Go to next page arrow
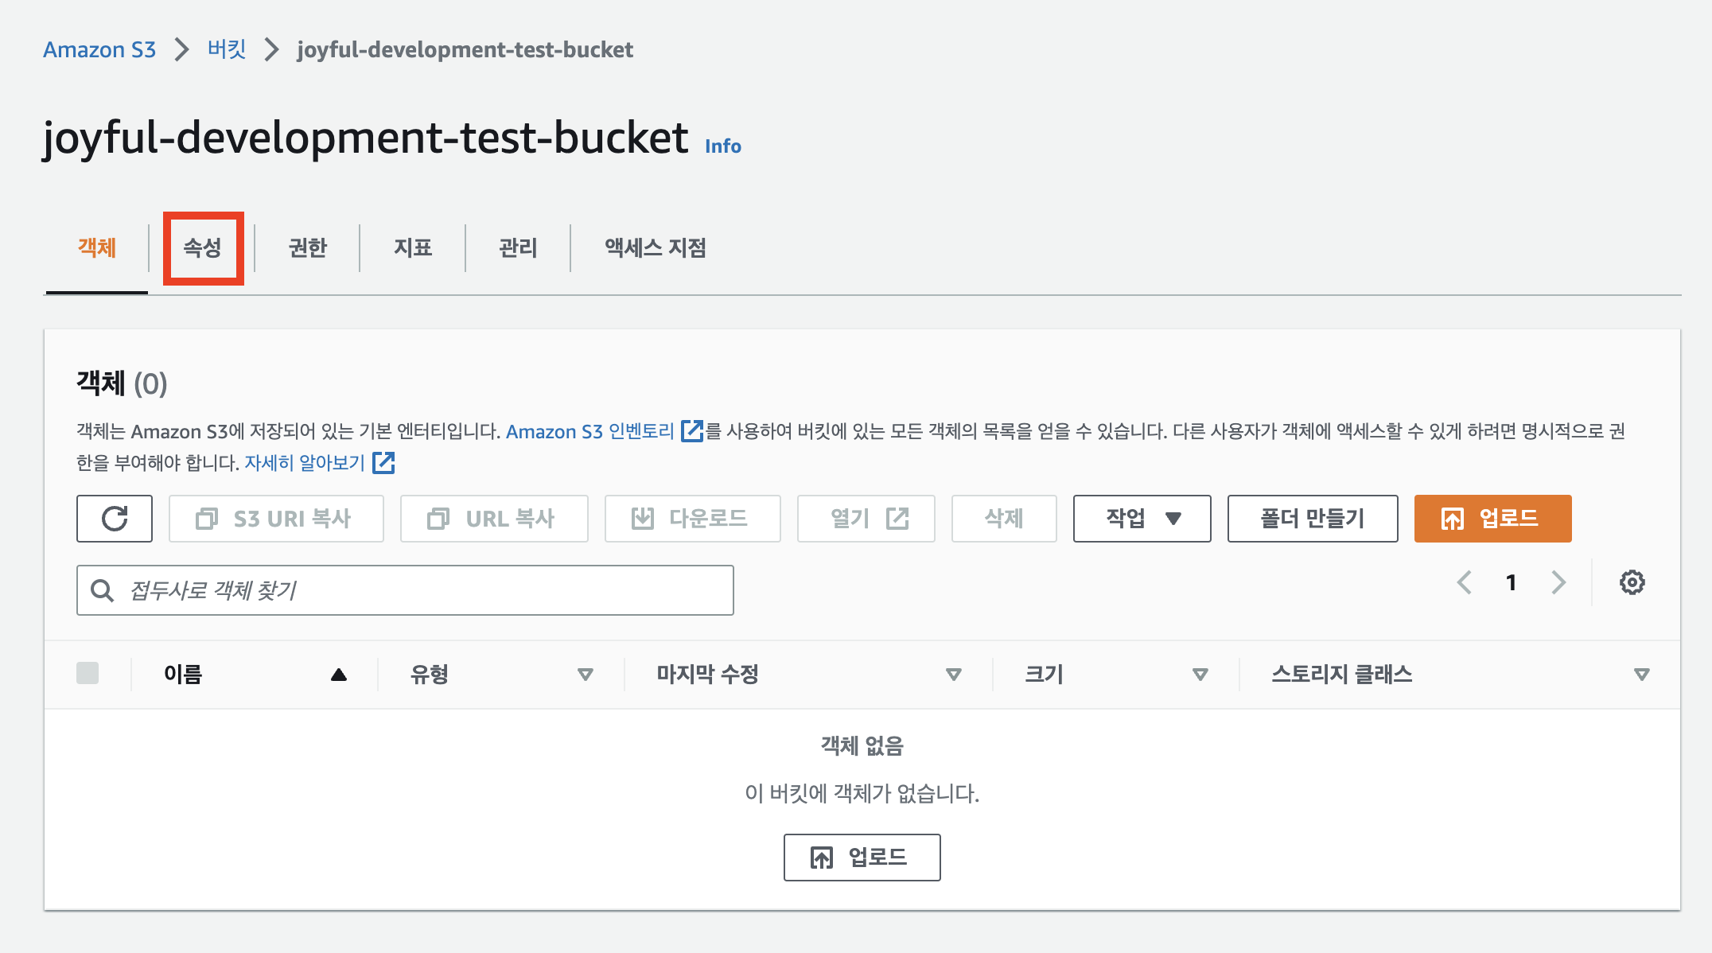 point(1558,582)
